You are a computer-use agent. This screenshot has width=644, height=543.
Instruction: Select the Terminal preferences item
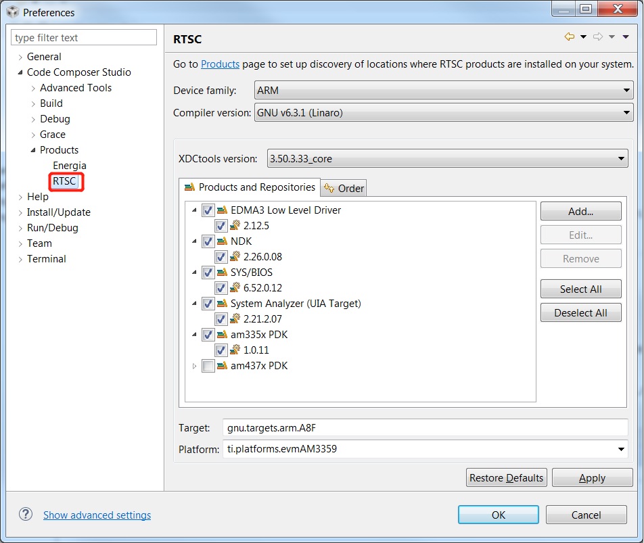(47, 259)
